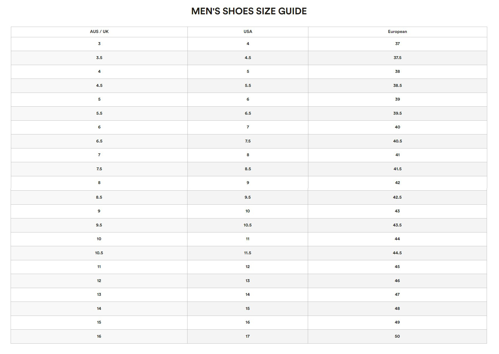Click the Men's Shoes Size Guide title
This screenshot has width=499, height=354.
[x=249, y=11]
